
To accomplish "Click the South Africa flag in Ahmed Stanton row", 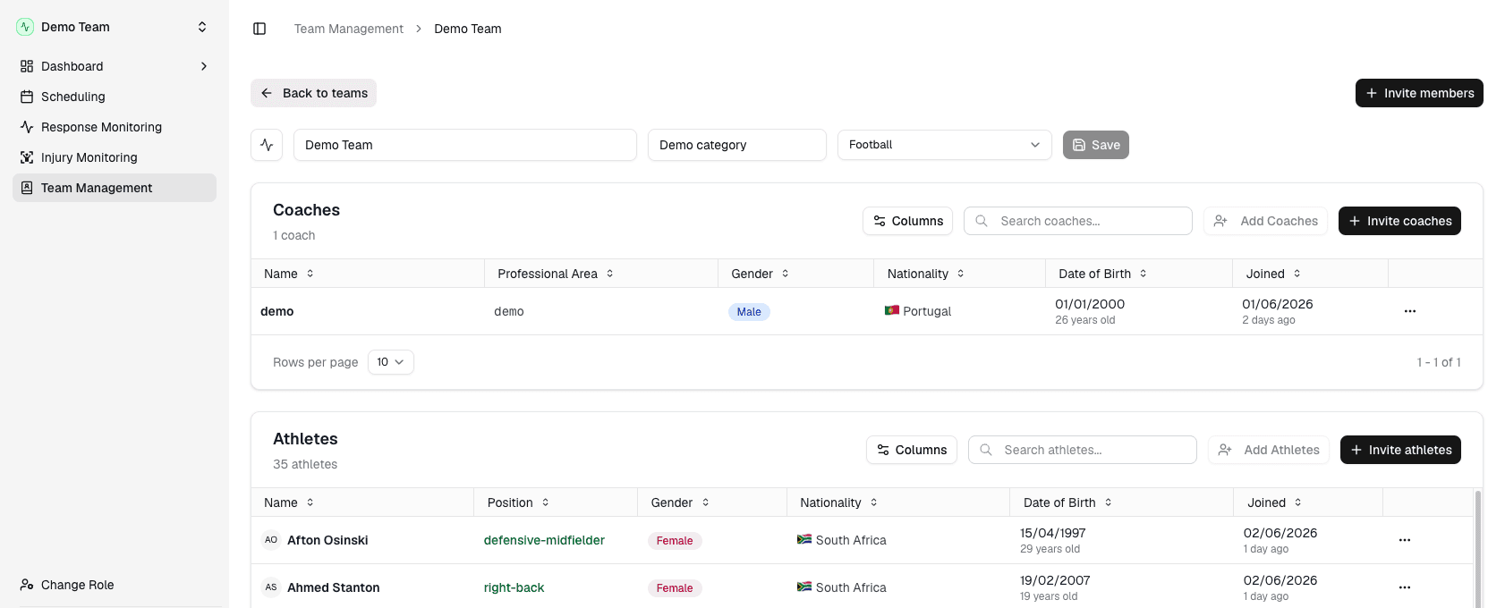I will [804, 587].
